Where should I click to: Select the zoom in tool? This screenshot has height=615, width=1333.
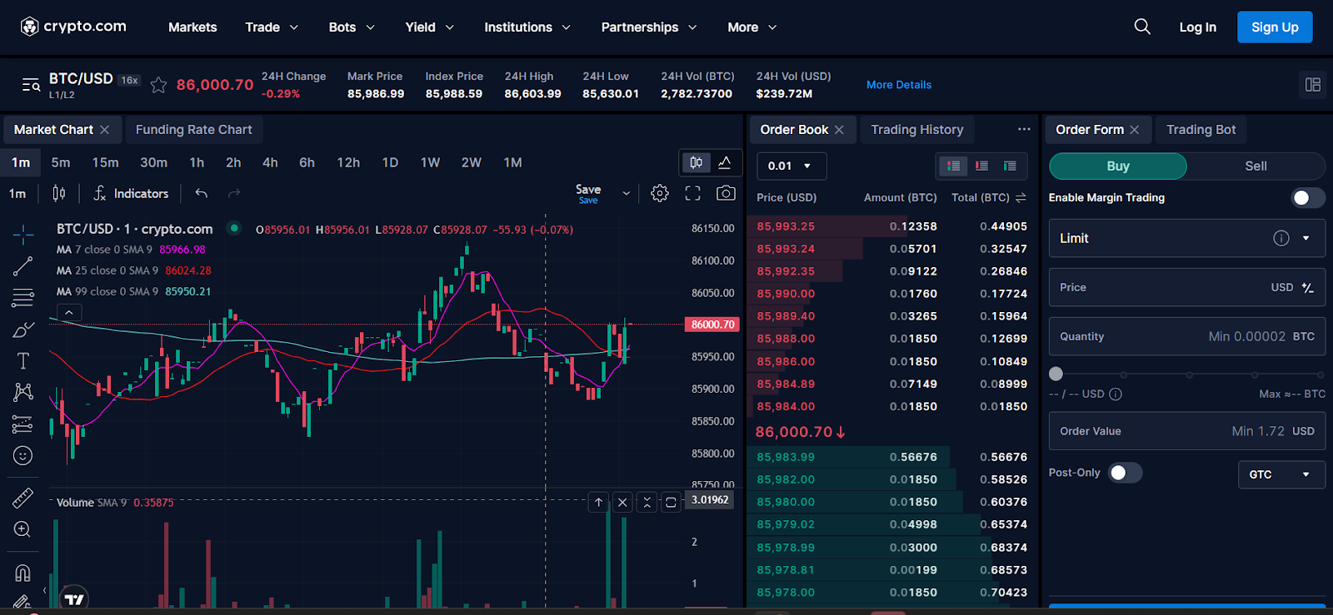(23, 529)
